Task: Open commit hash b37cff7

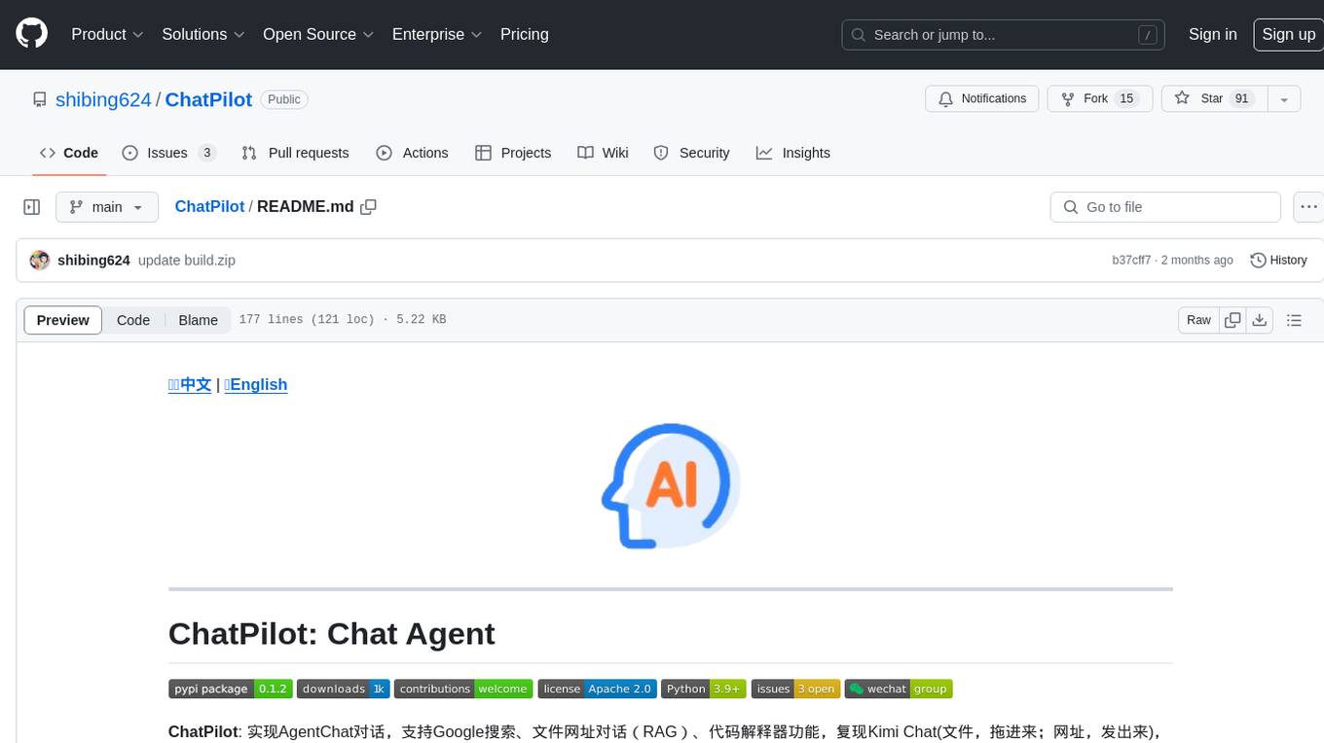Action: point(1131,261)
